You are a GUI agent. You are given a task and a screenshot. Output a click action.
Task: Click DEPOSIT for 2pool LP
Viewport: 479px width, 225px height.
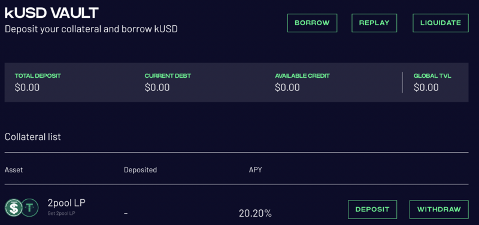372,209
